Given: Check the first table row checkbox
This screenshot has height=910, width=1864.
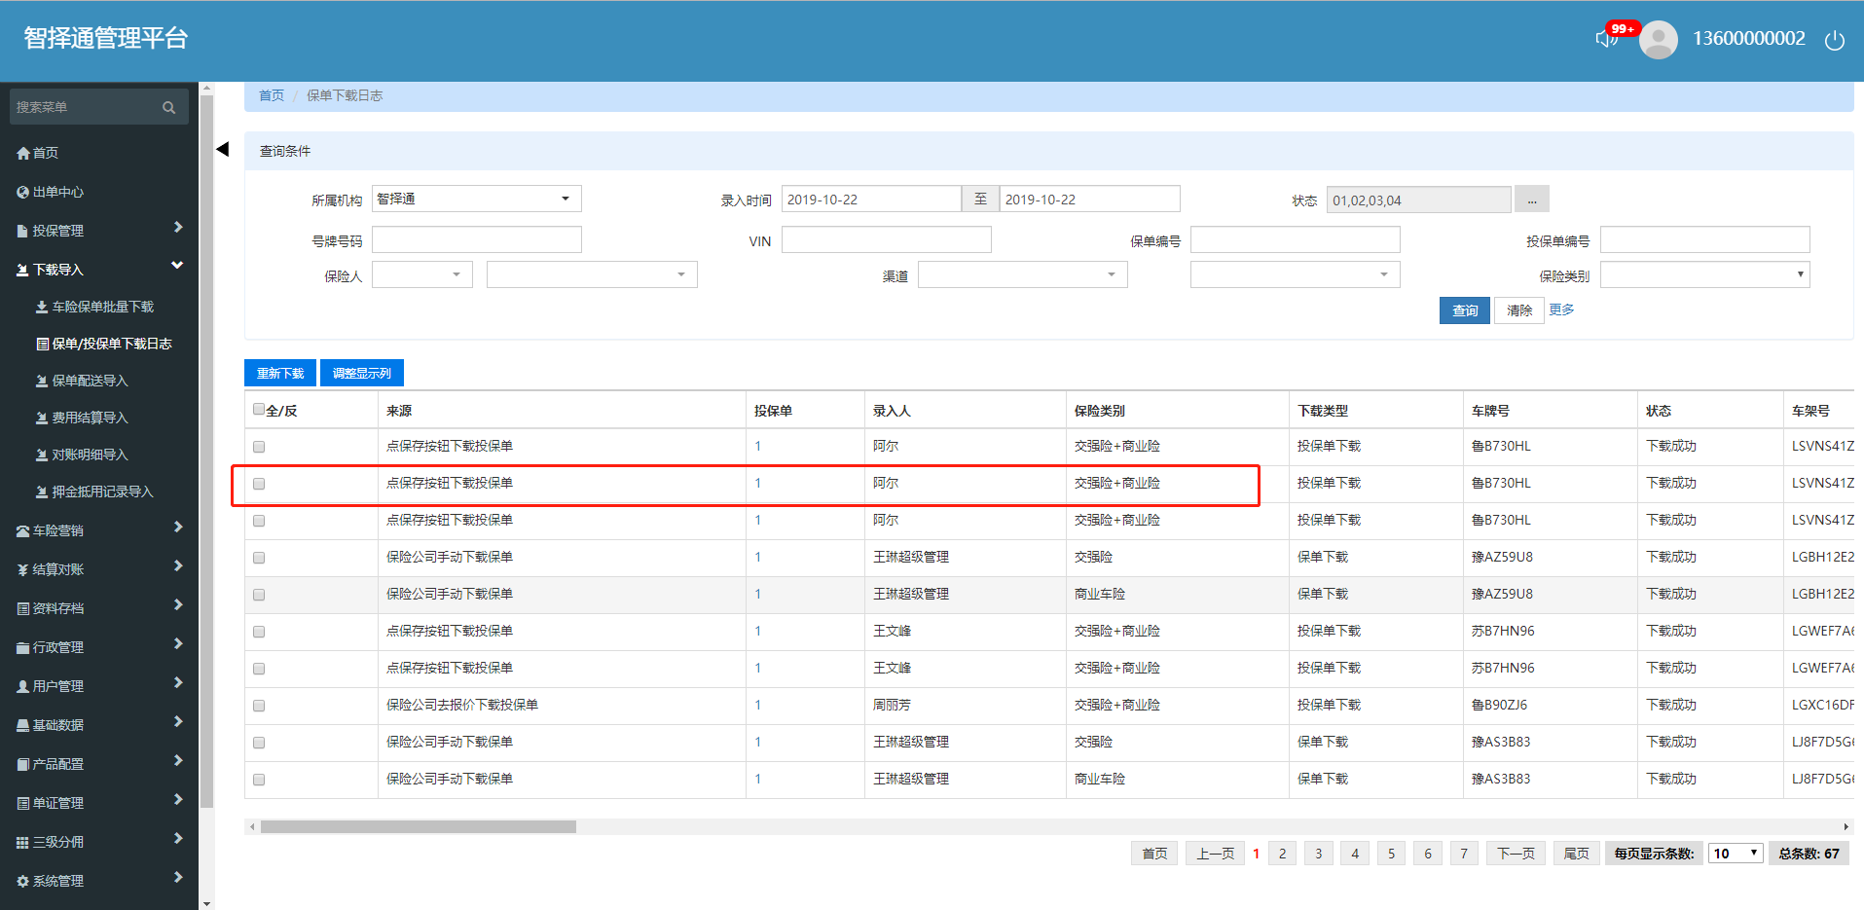Looking at the screenshot, I should tap(259, 447).
